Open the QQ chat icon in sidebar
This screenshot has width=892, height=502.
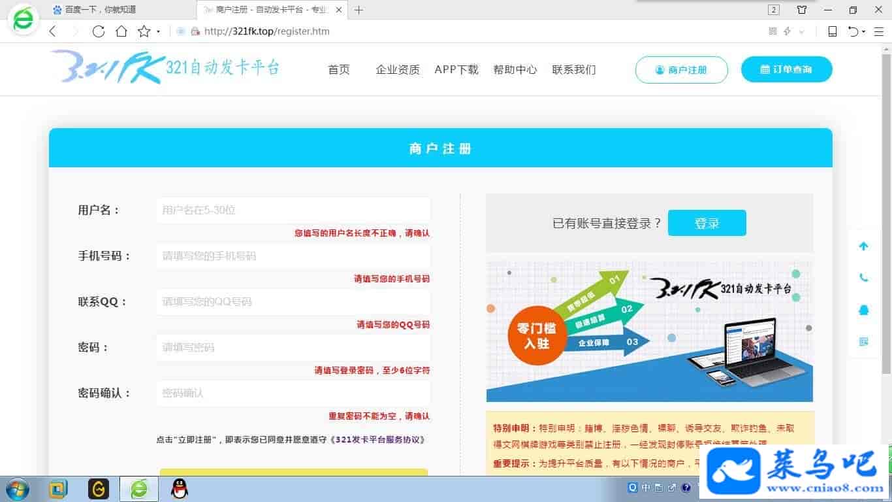click(863, 310)
